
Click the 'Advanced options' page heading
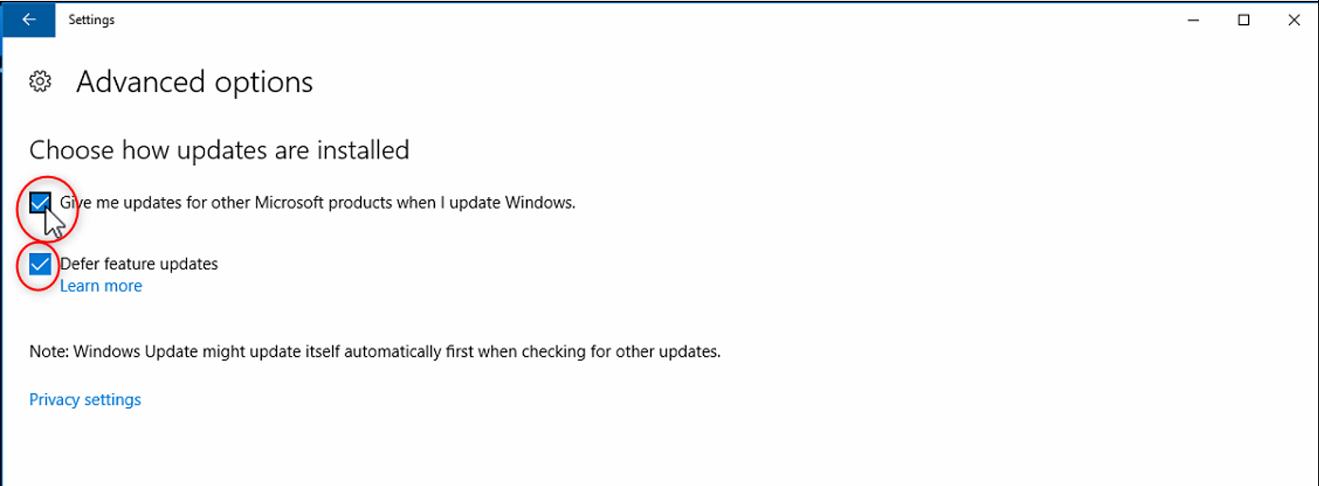pyautogui.click(x=195, y=82)
